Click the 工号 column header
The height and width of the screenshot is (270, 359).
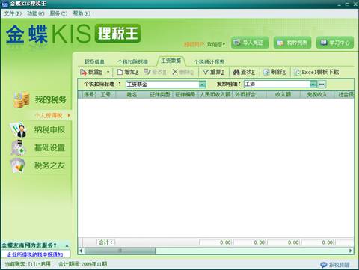click(x=105, y=94)
